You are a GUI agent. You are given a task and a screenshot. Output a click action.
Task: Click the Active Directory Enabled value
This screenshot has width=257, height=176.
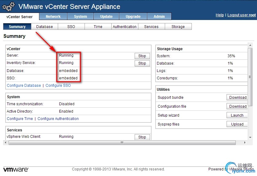(66, 111)
